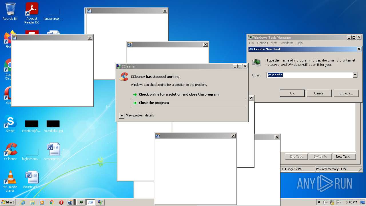The image size is (366, 206).
Task: Open the VLC media player shortcut
Action: [x=10, y=181]
